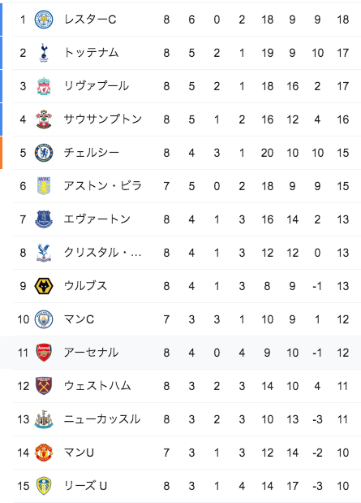
Task: Click the Everton club badge
Action: (44, 219)
